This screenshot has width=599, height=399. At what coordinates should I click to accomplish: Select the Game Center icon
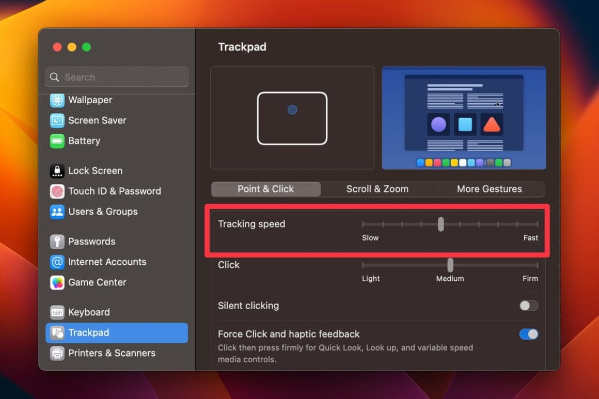click(57, 282)
